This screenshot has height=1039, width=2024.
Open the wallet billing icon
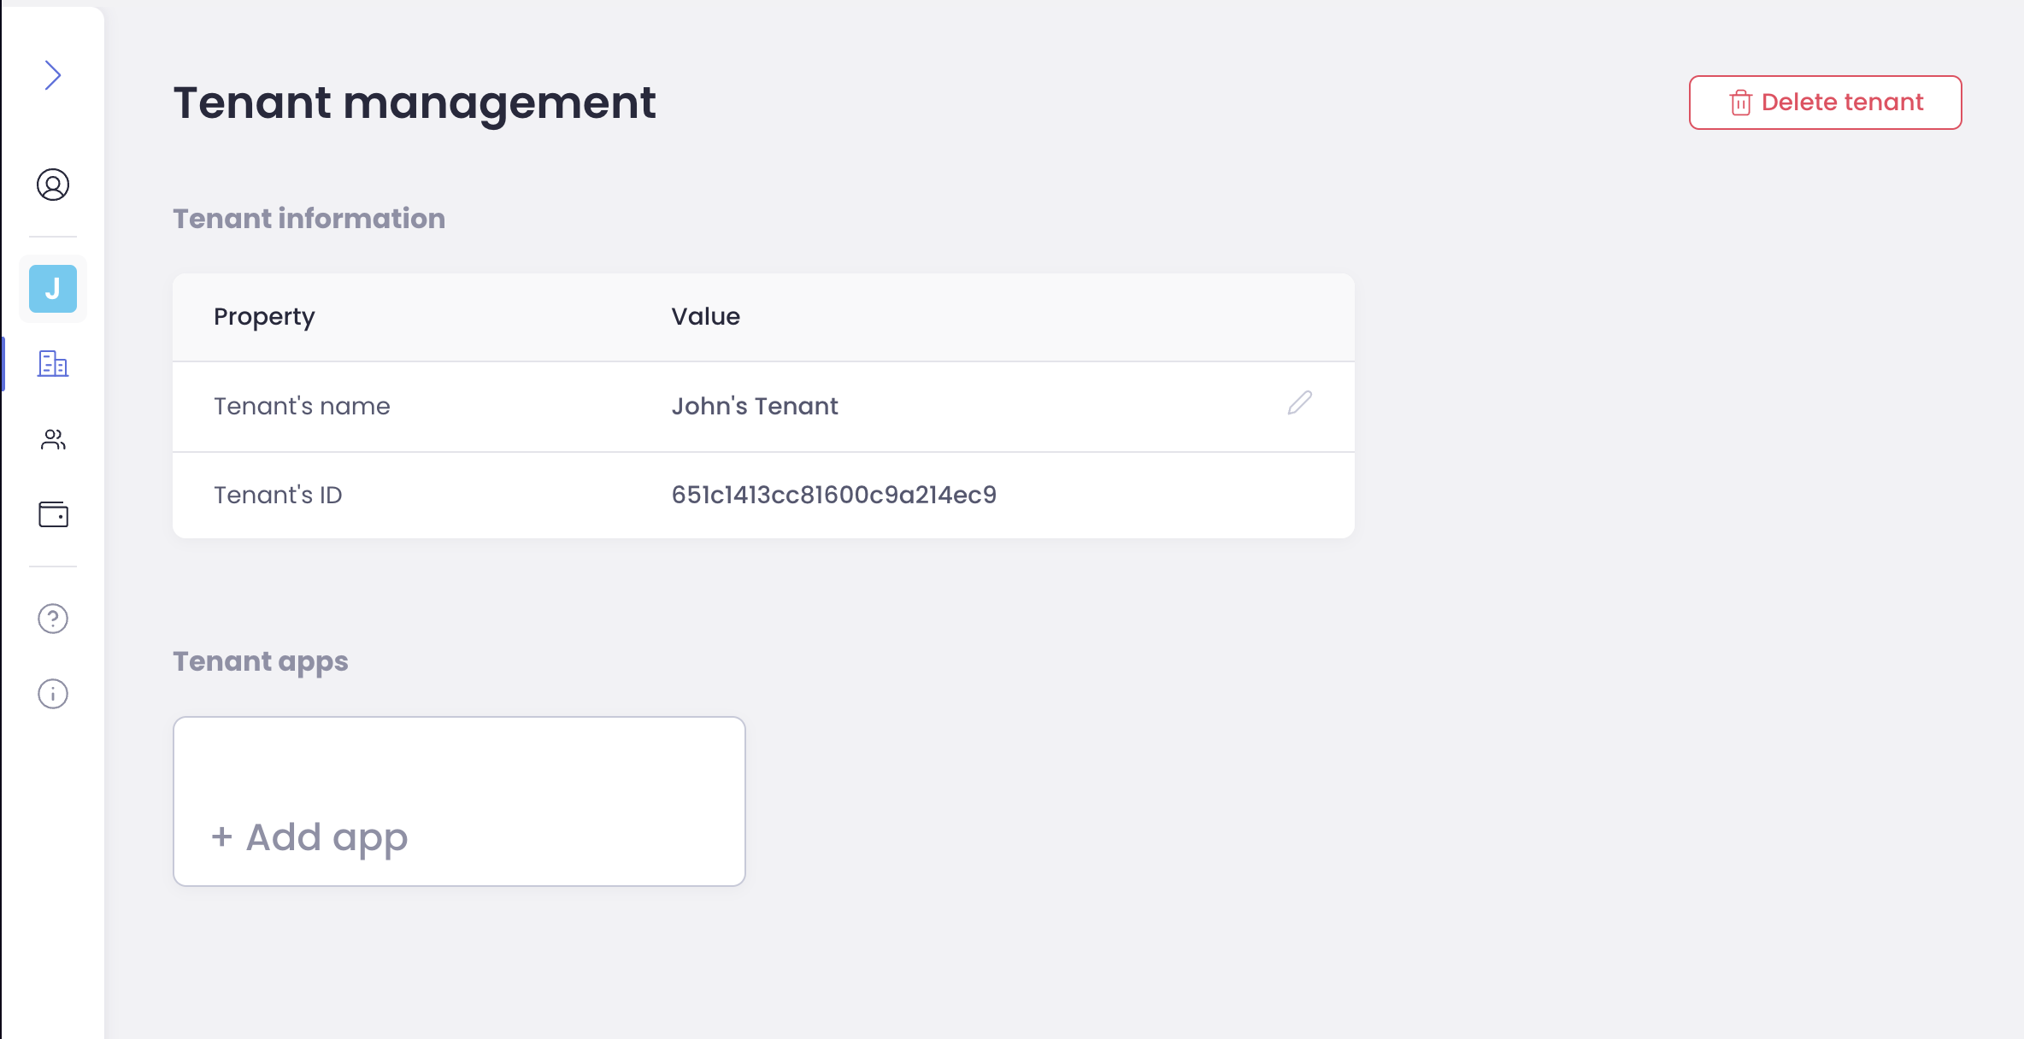[x=53, y=514]
